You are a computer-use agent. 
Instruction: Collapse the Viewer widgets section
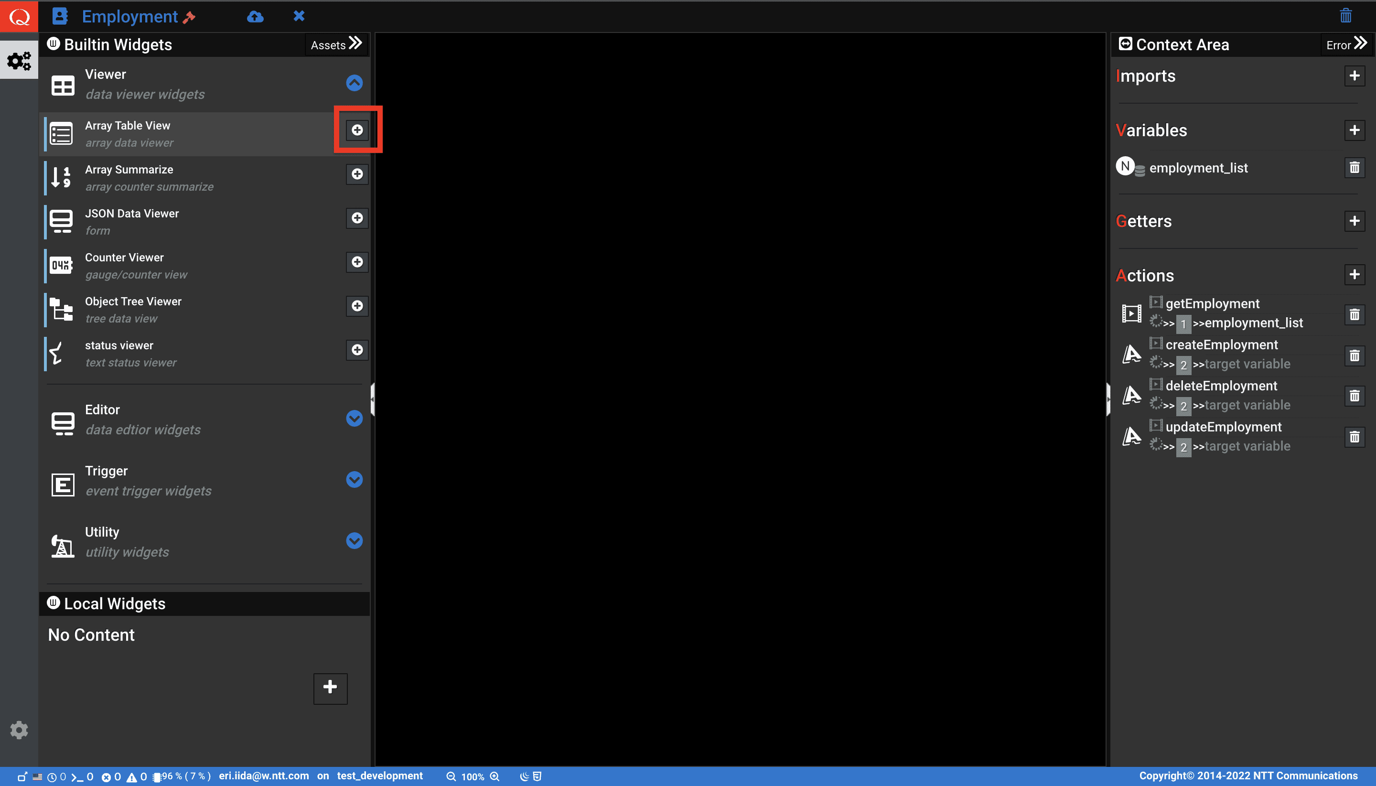click(354, 83)
